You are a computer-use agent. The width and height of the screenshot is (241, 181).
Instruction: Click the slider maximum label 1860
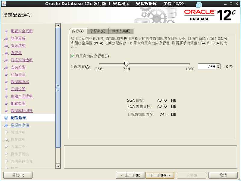click(x=190, y=69)
